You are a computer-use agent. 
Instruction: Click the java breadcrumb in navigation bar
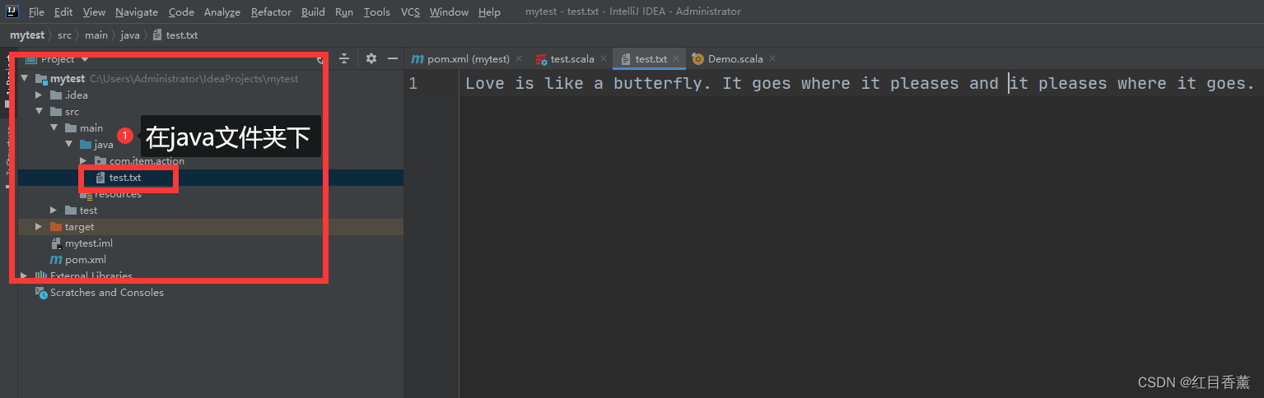[x=129, y=35]
